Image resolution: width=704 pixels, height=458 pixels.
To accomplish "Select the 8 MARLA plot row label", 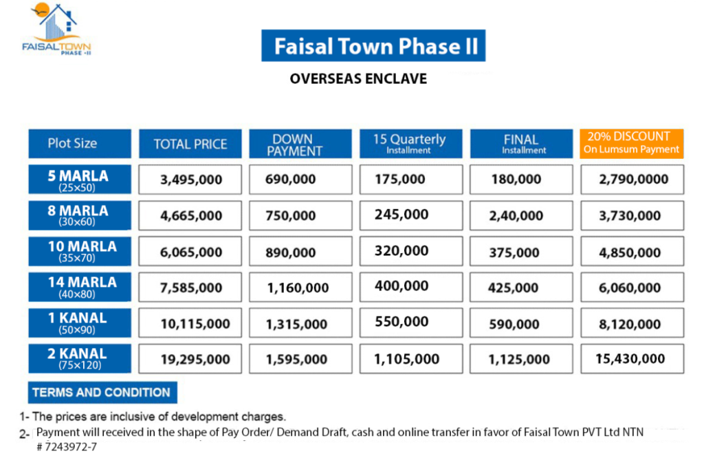I will 79,215.
